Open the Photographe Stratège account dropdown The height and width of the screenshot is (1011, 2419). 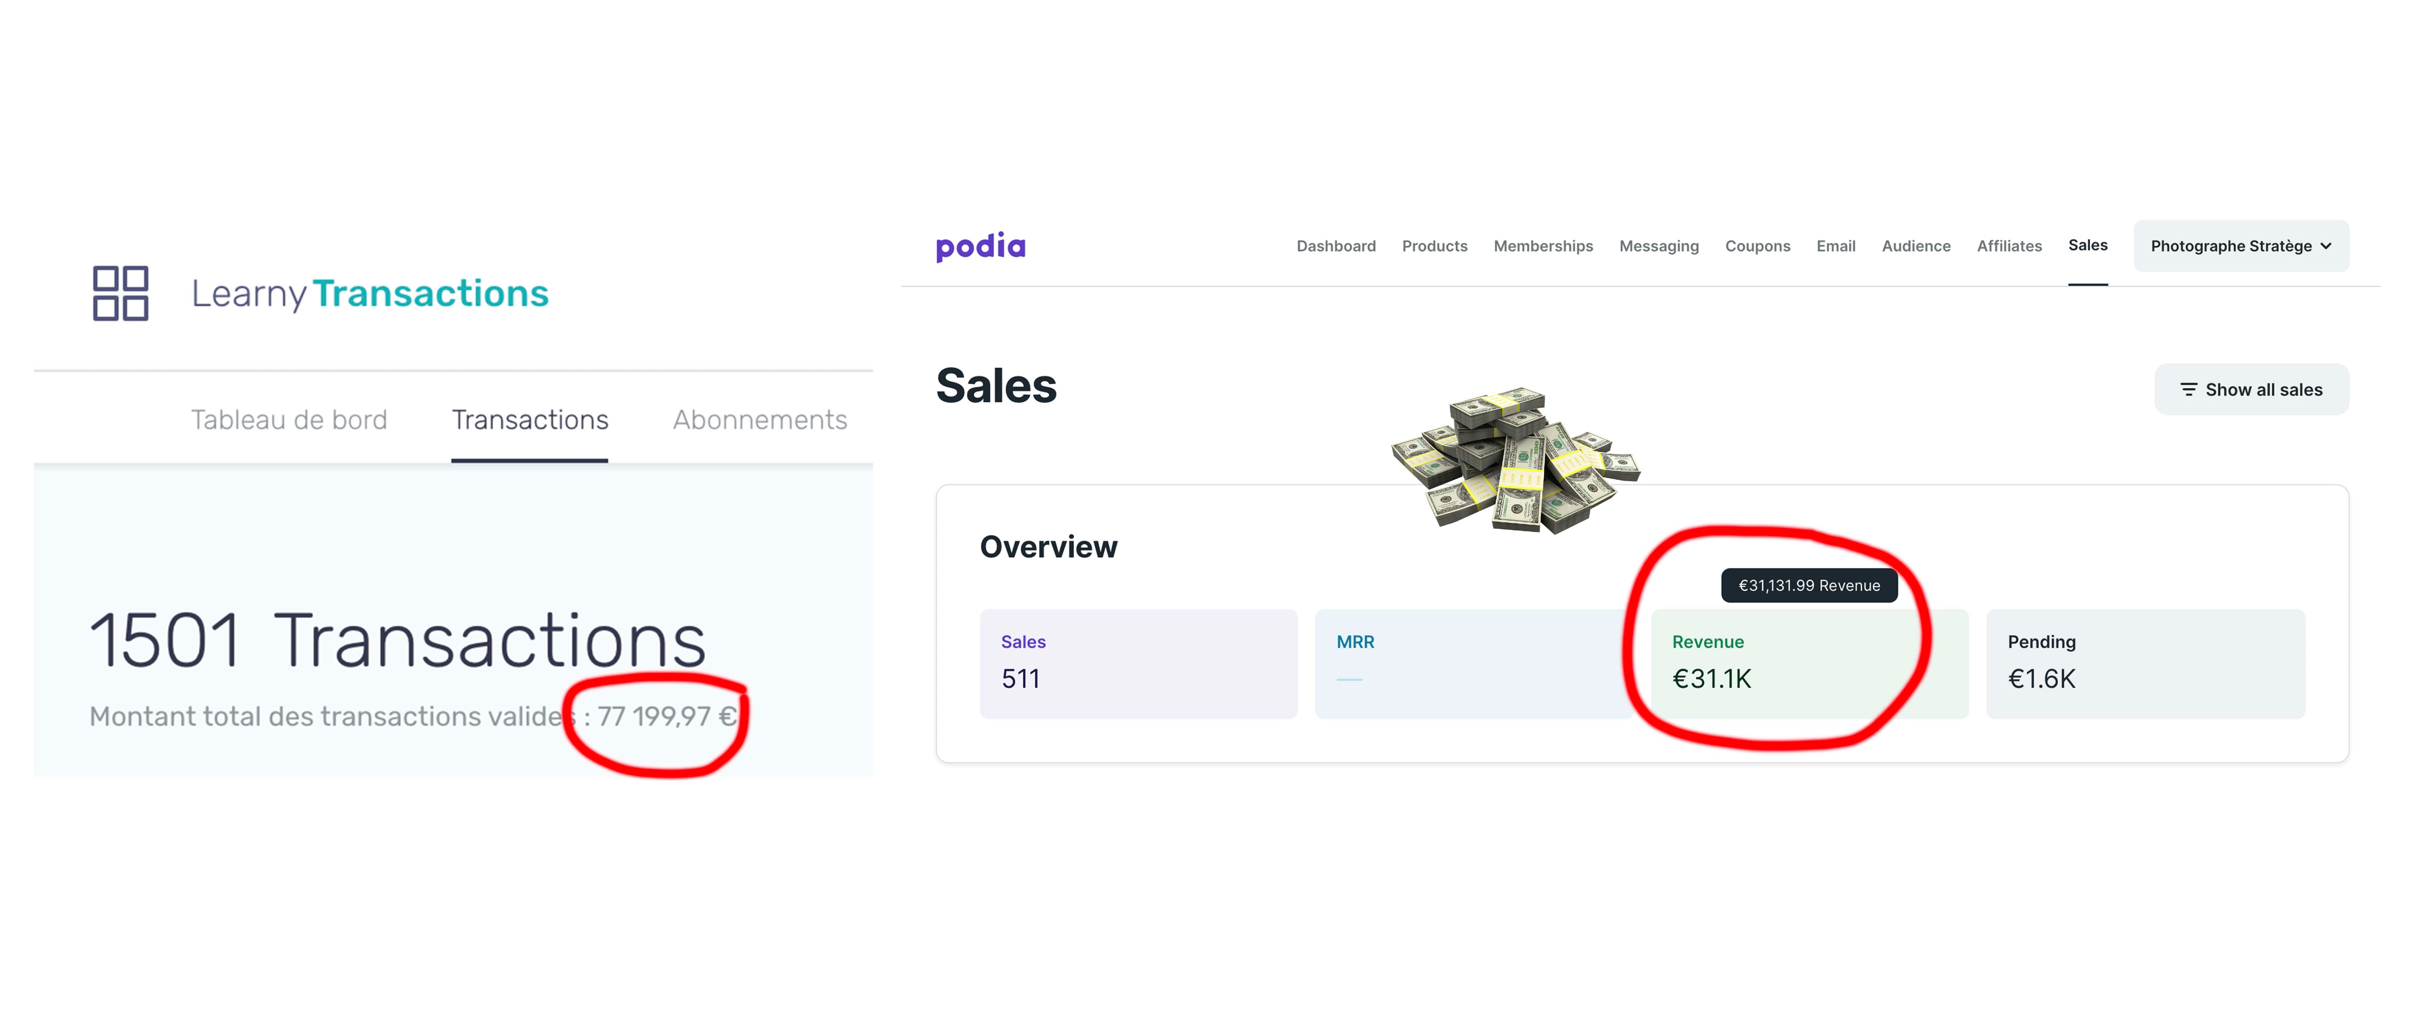click(2240, 246)
